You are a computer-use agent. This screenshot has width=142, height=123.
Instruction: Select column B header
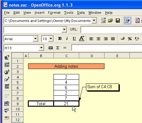click(41, 56)
